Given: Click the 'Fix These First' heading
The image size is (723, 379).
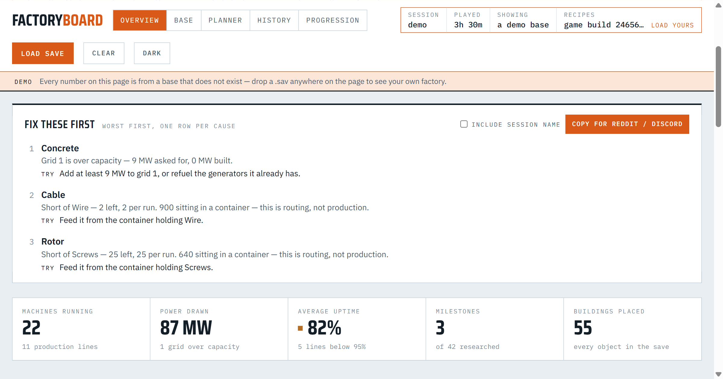Looking at the screenshot, I should [60, 124].
